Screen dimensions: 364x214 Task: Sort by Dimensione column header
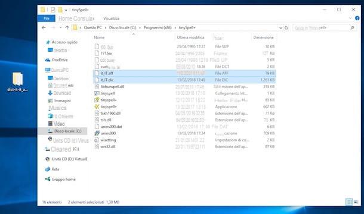(263, 37)
